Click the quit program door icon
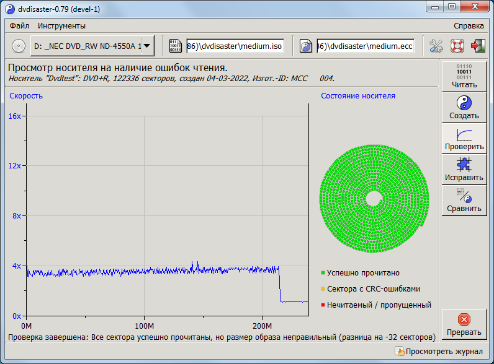The height and width of the screenshot is (364, 494). pos(477,46)
